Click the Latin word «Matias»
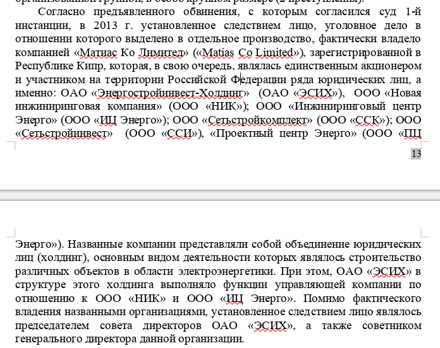Screen dimensions: 440x348 (218, 52)
